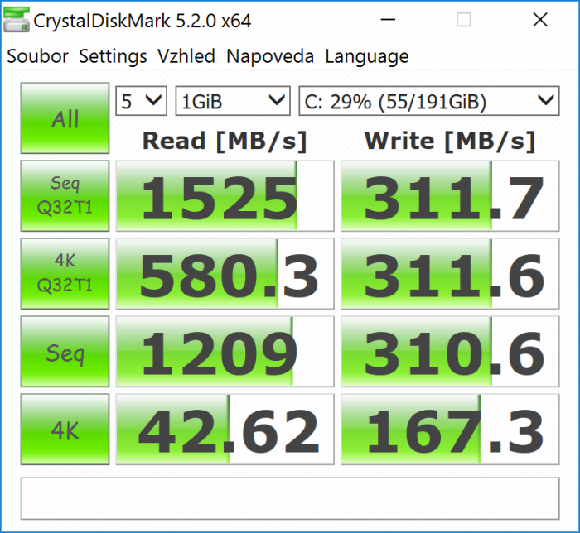Expand the 1GiB test size dropdown
This screenshot has height=533, width=580.
click(x=232, y=102)
